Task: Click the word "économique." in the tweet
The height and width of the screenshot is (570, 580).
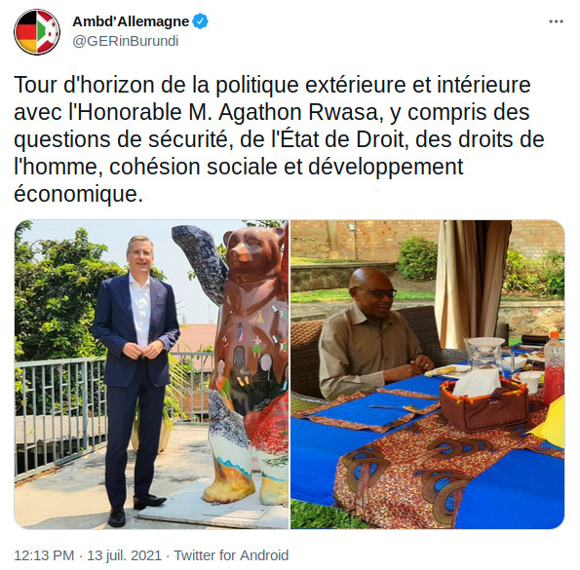Action: pyautogui.click(x=78, y=194)
